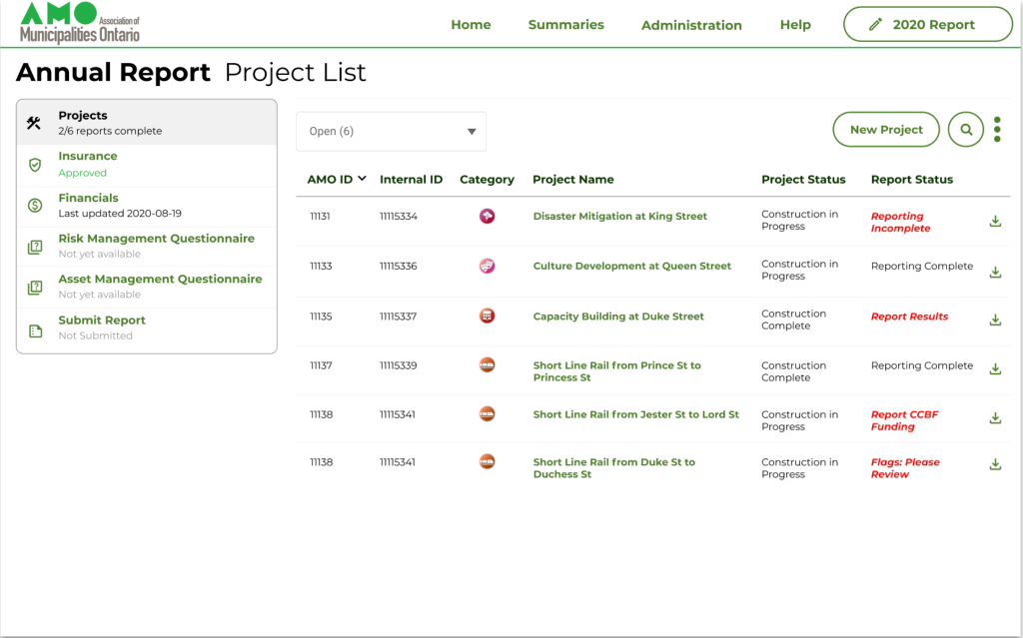The width and height of the screenshot is (1023, 638).
Task: Click the vertical three-dot overflow menu
Action: [997, 129]
